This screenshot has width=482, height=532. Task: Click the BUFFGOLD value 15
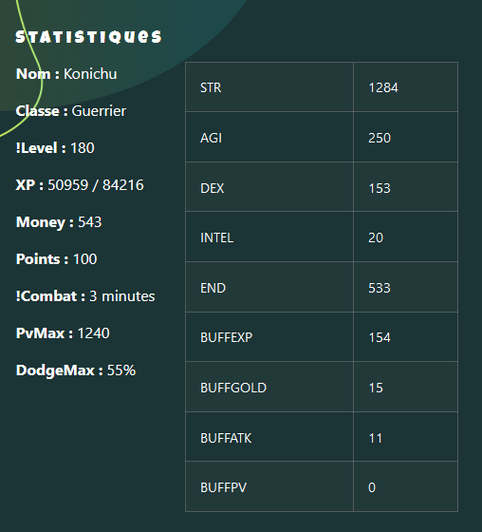[376, 388]
